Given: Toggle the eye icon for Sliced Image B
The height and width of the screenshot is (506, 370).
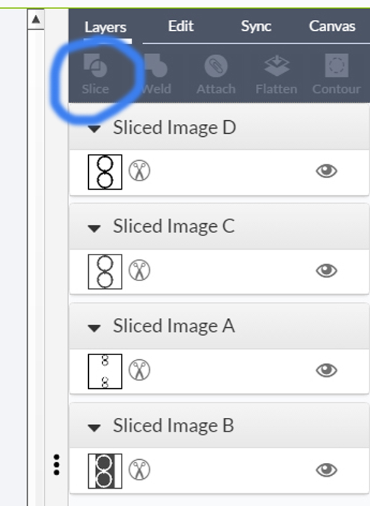Looking at the screenshot, I should pos(326,470).
